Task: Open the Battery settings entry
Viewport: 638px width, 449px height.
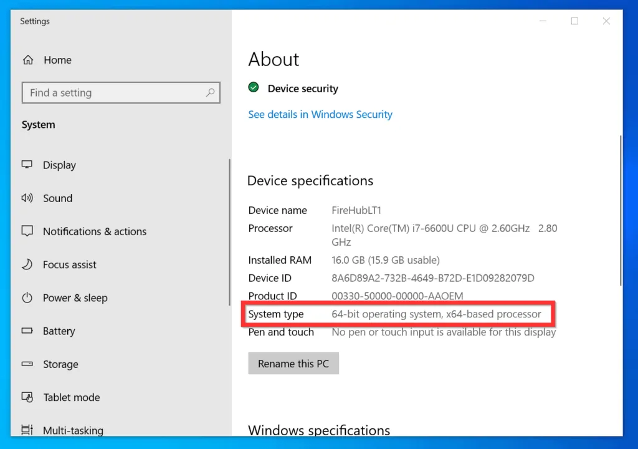Action: [x=59, y=331]
